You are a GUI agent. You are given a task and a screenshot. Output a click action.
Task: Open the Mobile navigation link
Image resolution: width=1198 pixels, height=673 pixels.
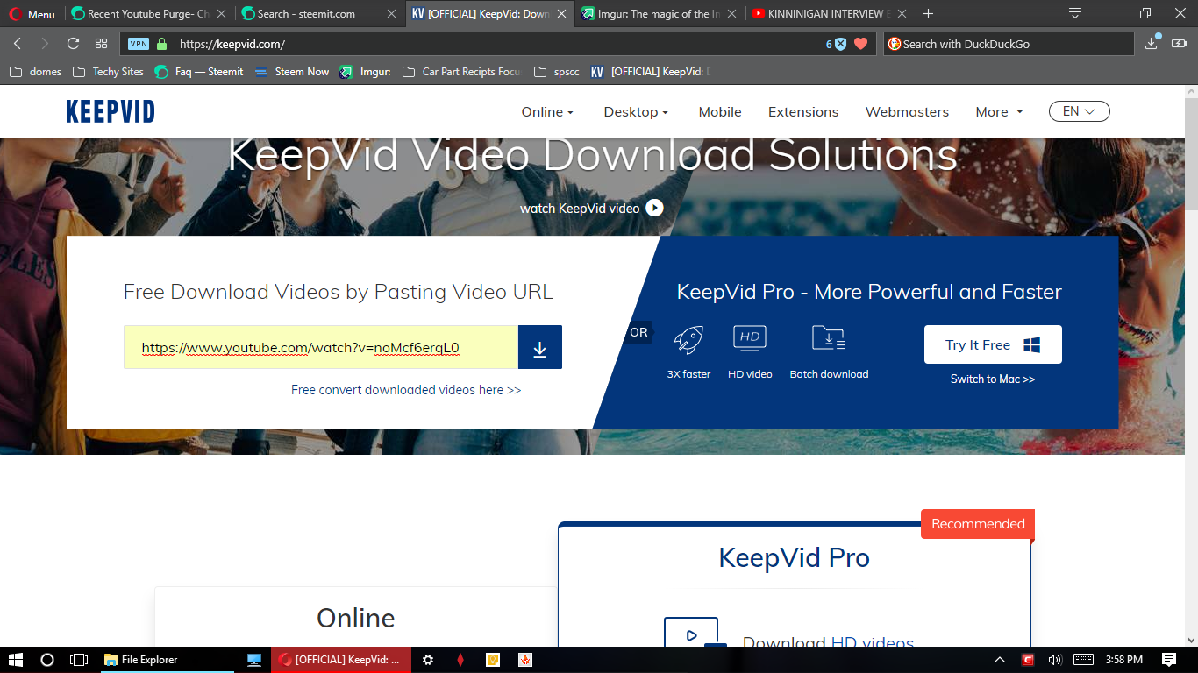(720, 112)
